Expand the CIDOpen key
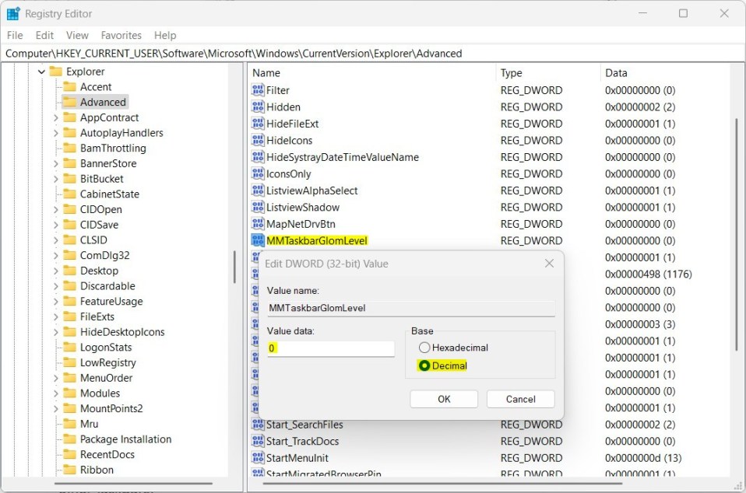This screenshot has height=493, width=746. tap(55, 209)
